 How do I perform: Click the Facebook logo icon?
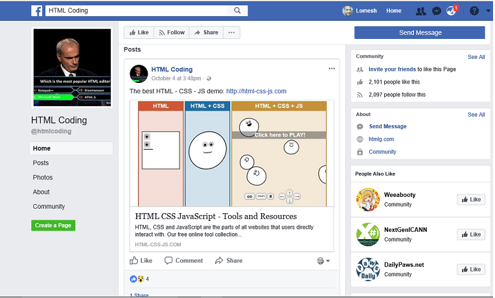click(36, 11)
